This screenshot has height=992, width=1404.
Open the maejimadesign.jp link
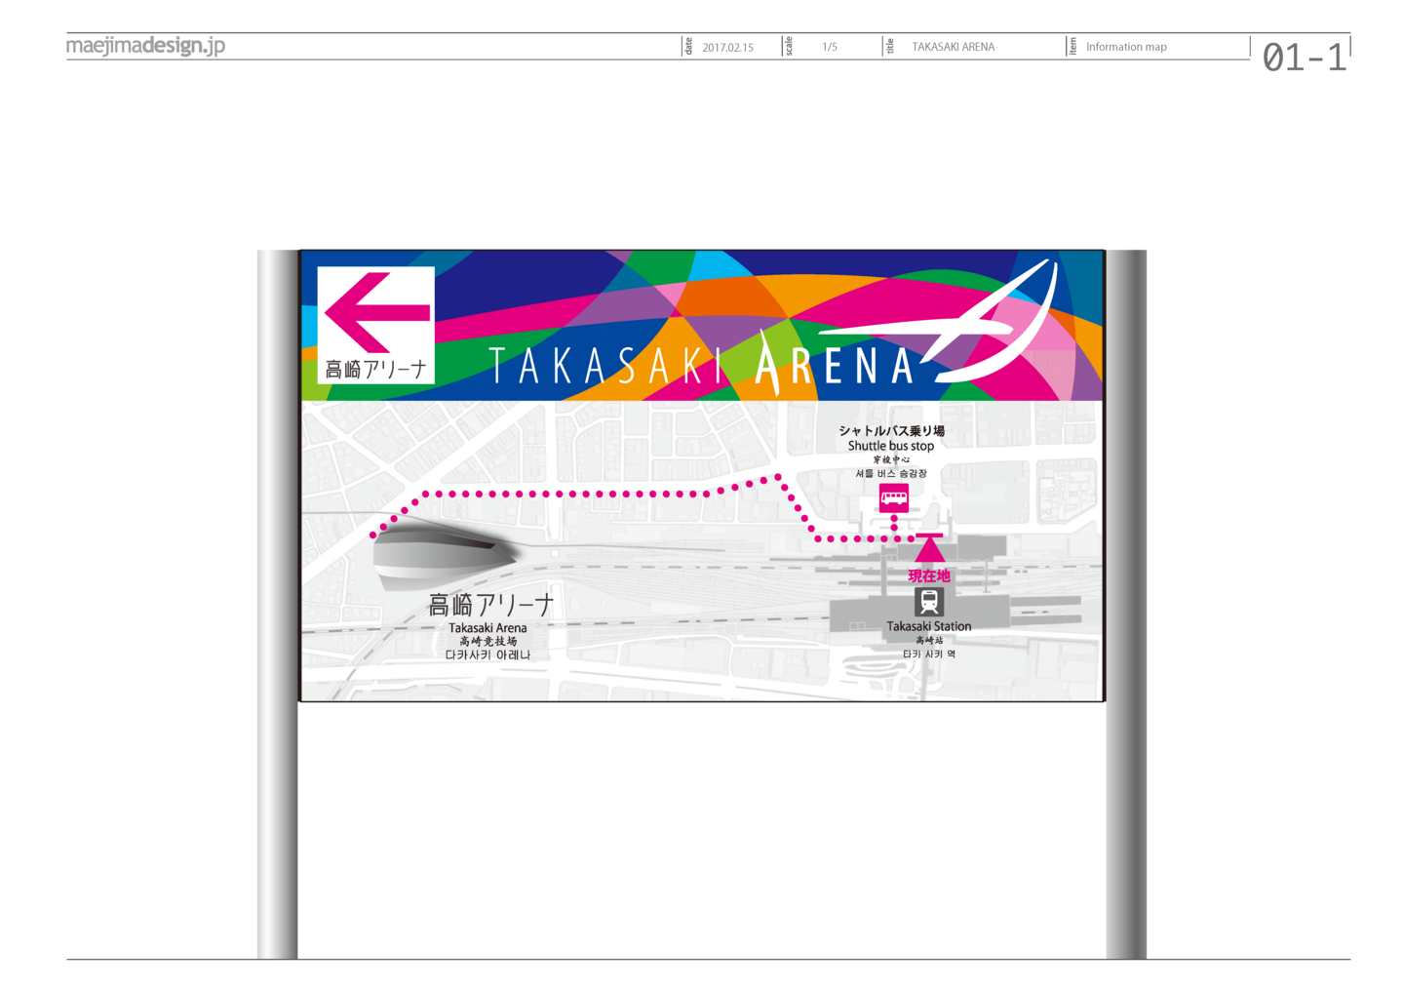145,46
